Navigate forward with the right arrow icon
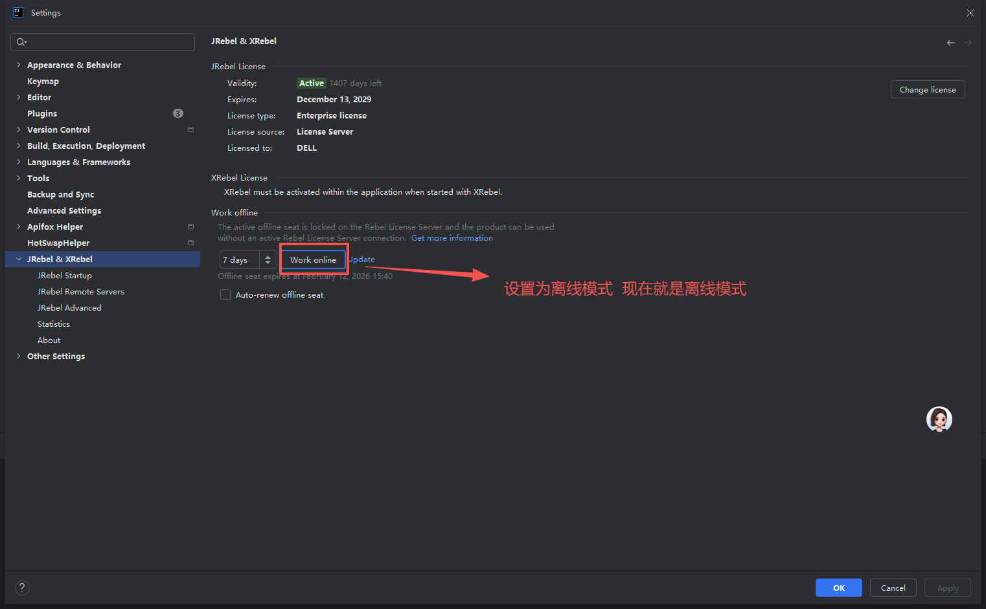The width and height of the screenshot is (986, 609). coord(968,43)
